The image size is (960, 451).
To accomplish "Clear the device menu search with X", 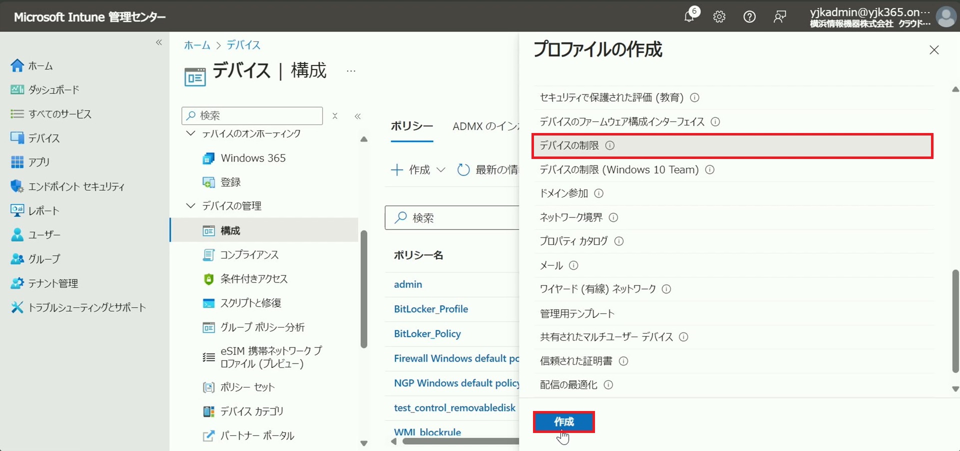I will (335, 116).
